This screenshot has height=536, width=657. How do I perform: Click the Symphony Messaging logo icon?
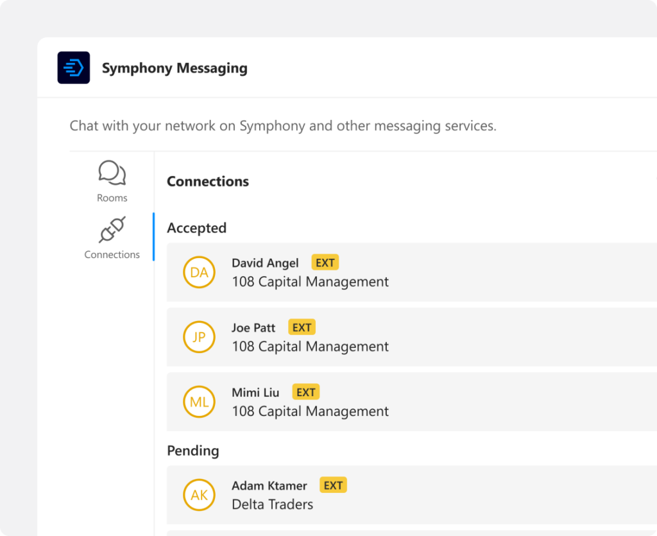74,68
